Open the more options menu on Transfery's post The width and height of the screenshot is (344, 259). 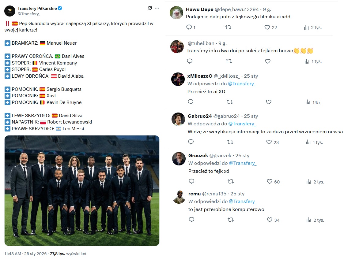pyautogui.click(x=157, y=8)
